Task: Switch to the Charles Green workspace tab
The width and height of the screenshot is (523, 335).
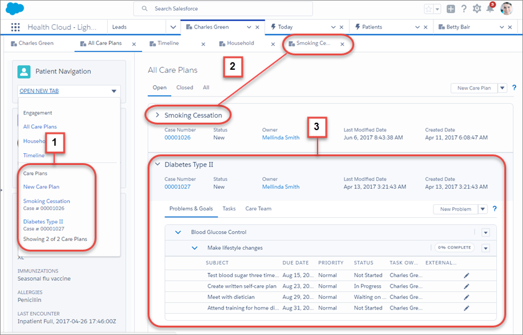Action: 212,27
